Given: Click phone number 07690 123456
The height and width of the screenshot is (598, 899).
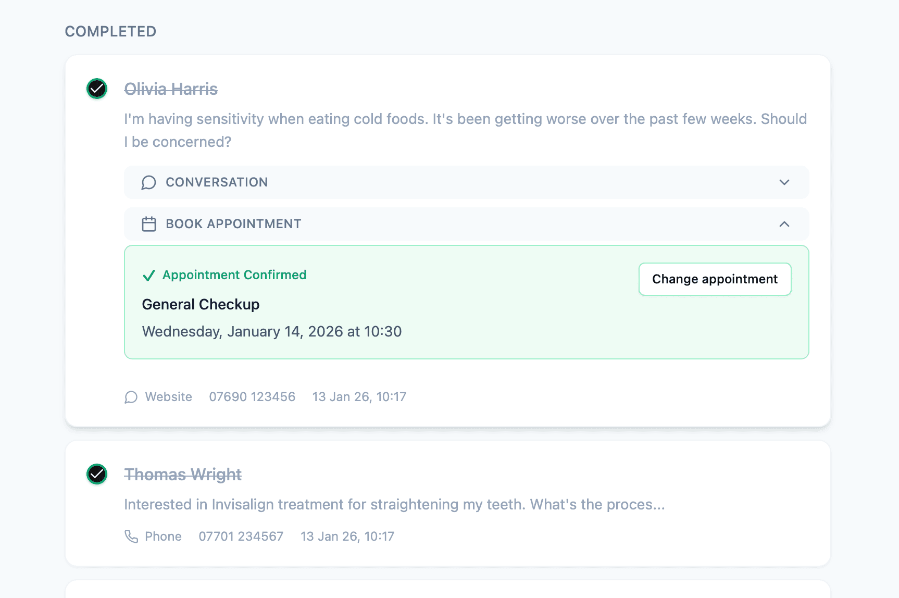Looking at the screenshot, I should [x=252, y=397].
